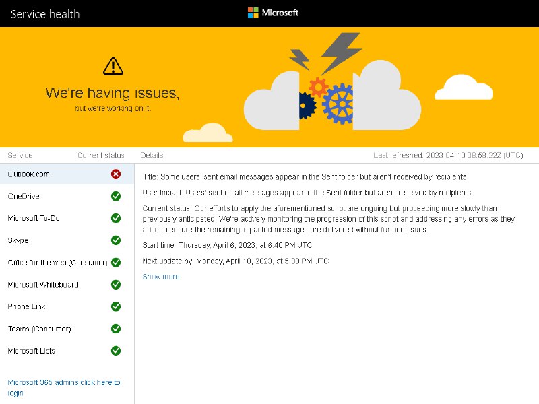Click the green check icon for Skype

pyautogui.click(x=116, y=240)
